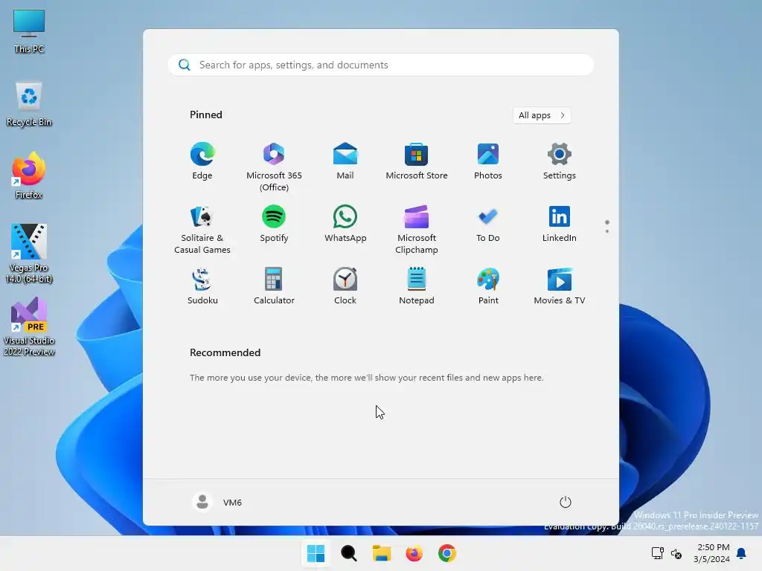This screenshot has height=571, width=762.
Task: Open the clock showing 2:50 PM
Action: 712,553
